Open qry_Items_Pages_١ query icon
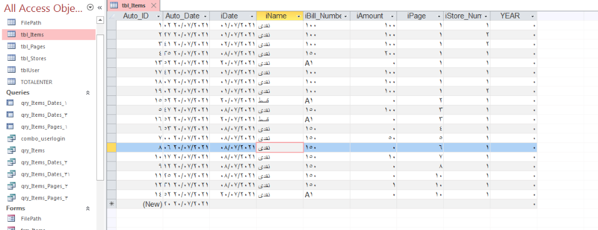Image resolution: width=598 pixels, height=230 pixels. point(11,126)
